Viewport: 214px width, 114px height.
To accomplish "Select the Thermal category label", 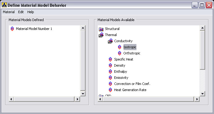I will click(x=111, y=35).
